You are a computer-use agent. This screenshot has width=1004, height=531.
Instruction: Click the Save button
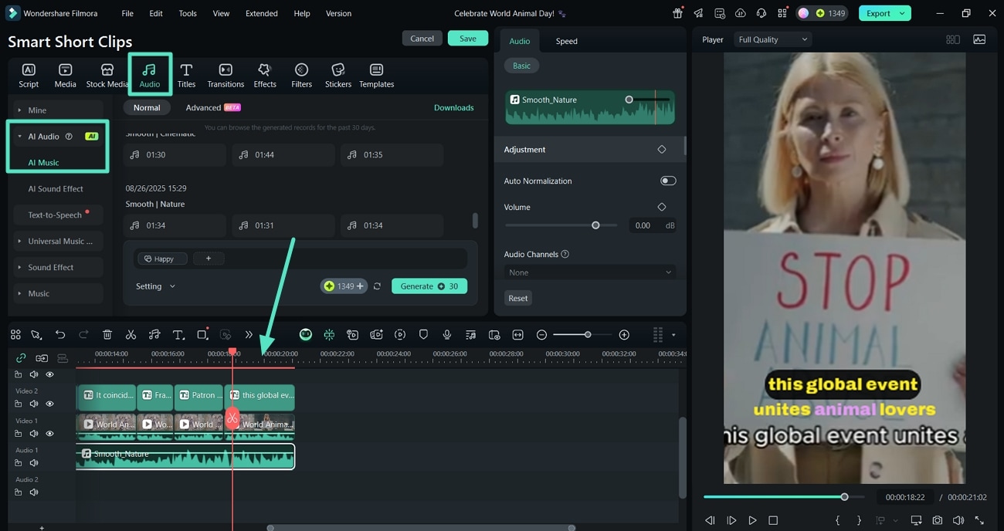(468, 38)
